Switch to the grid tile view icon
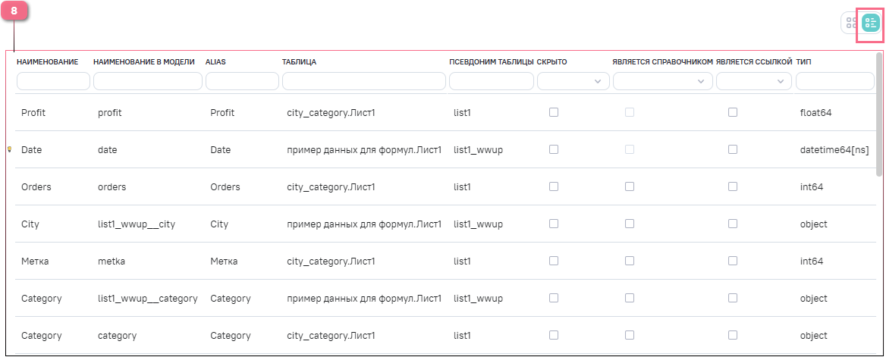Viewport: 886px width, 357px height. point(851,23)
